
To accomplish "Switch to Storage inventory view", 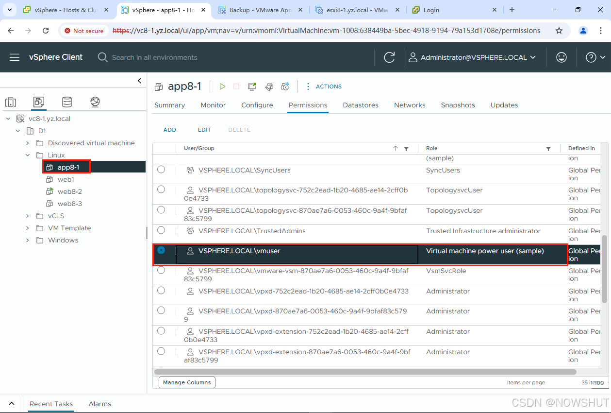I will 67,102.
